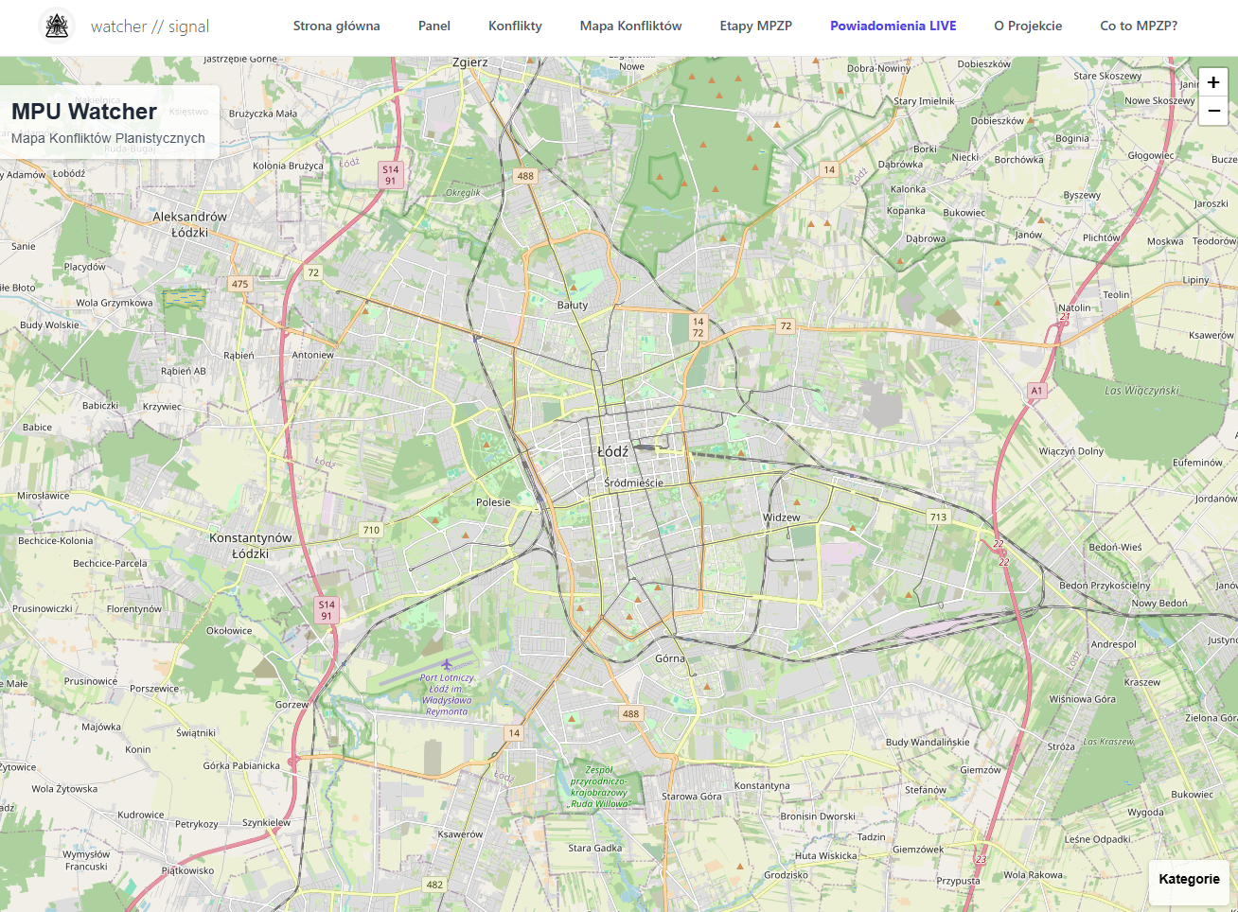
Task: Click the zoom in plus icon
Action: tap(1212, 82)
